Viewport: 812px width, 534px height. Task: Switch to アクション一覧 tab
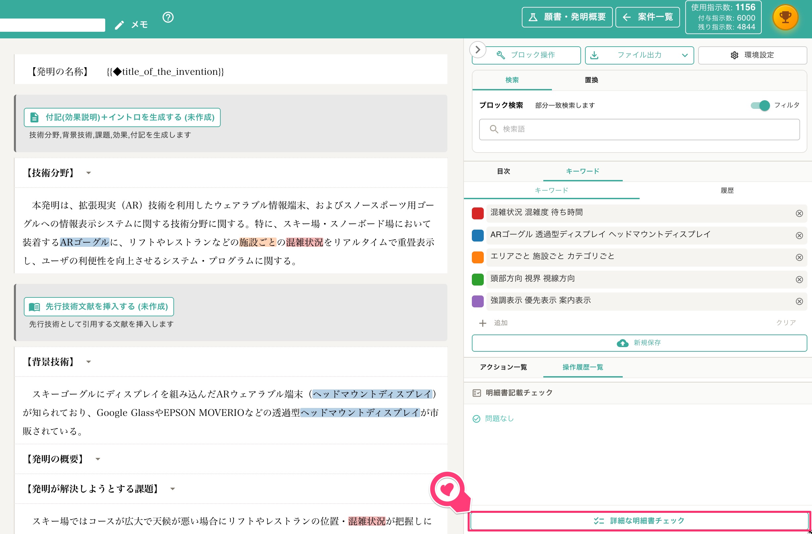click(503, 367)
